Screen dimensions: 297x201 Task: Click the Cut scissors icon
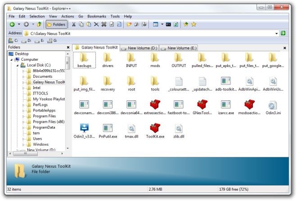click(x=74, y=24)
